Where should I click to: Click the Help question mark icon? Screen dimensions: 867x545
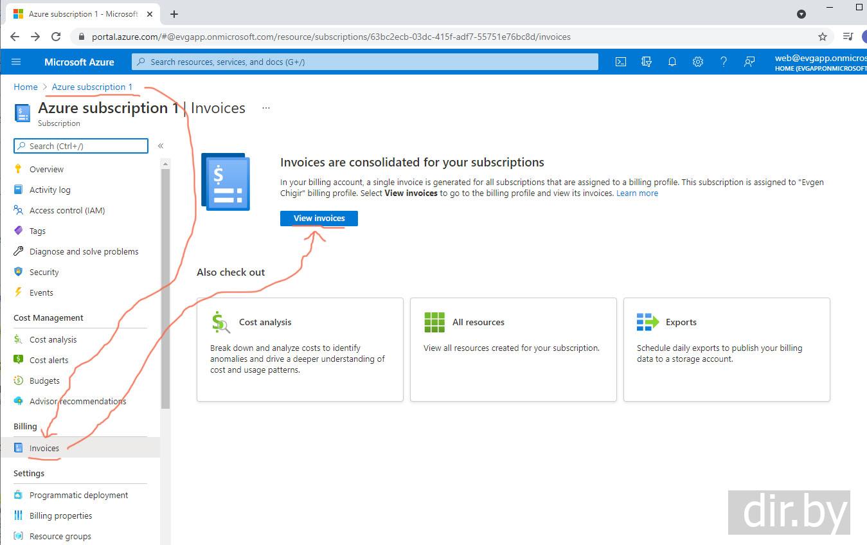pos(724,62)
